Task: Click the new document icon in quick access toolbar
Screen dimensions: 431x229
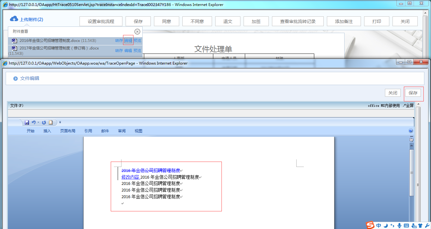Action: click(x=50, y=122)
